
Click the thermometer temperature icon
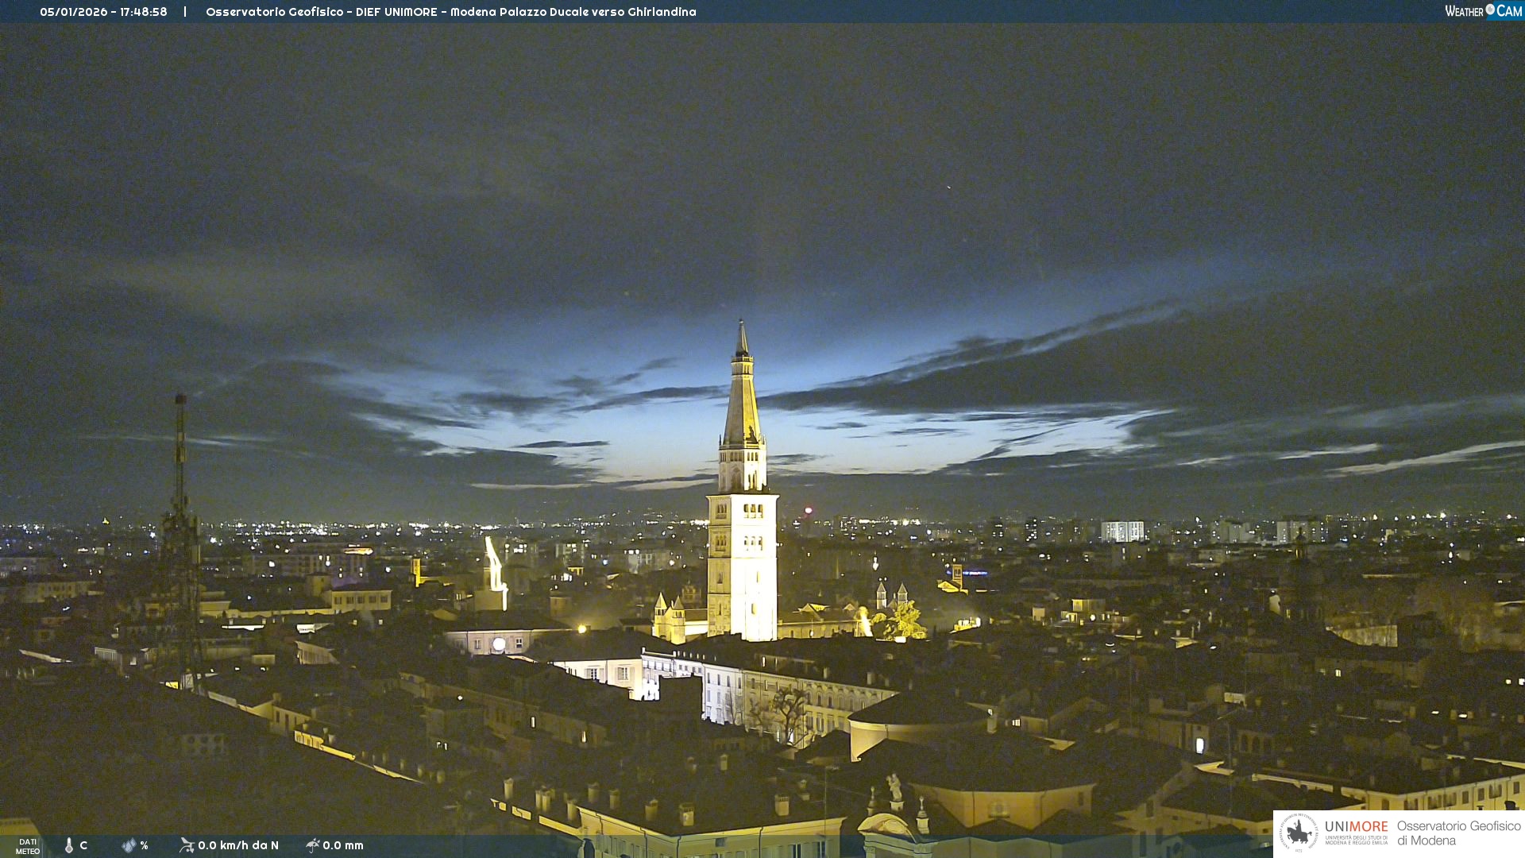click(69, 845)
